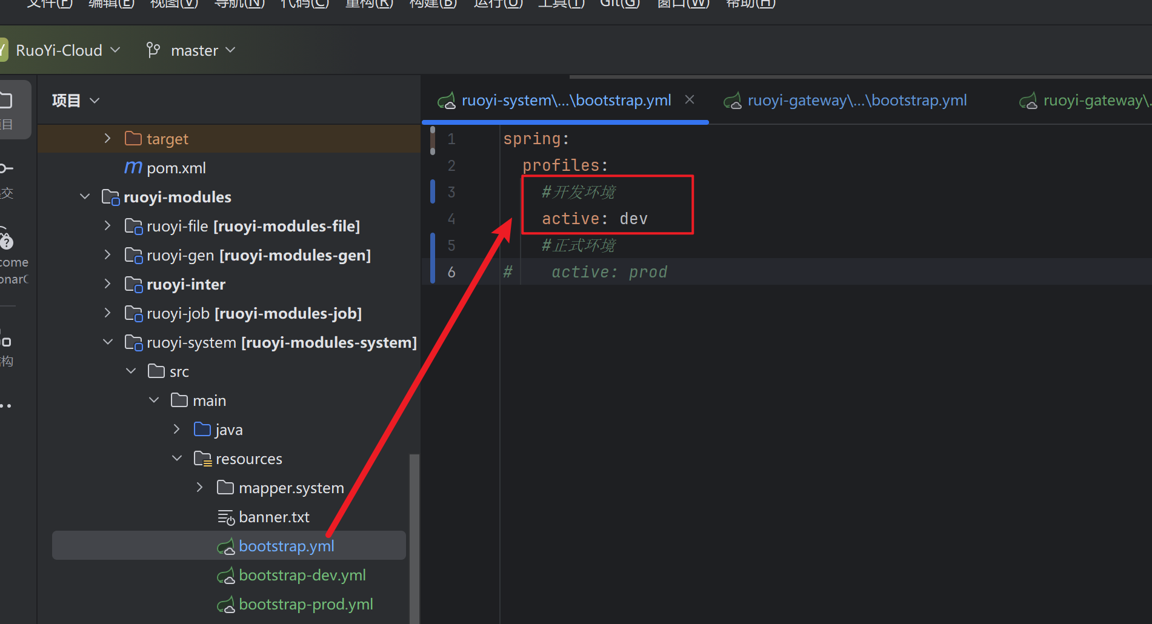
Task: Select ruoyi-system [ruoyi-modules-system] item
Action: click(282, 342)
